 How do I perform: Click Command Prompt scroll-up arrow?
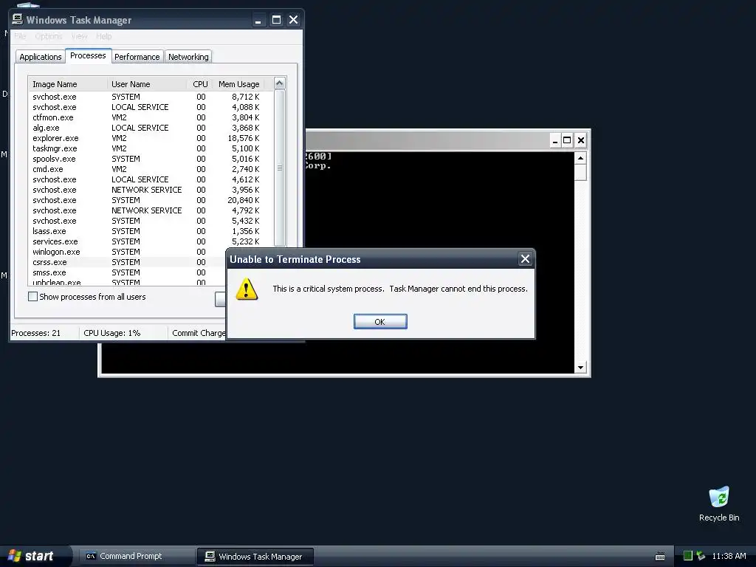(580, 158)
